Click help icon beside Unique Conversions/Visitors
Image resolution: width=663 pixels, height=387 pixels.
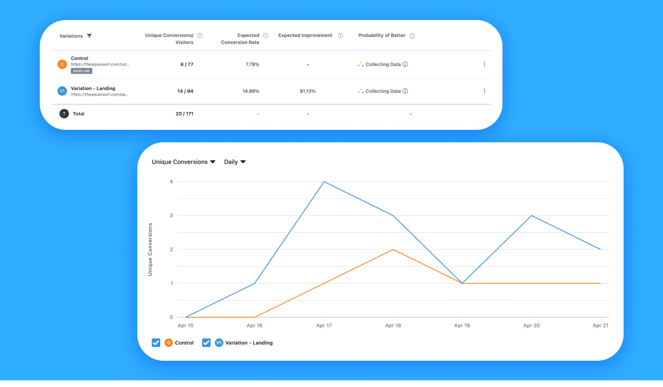click(200, 36)
